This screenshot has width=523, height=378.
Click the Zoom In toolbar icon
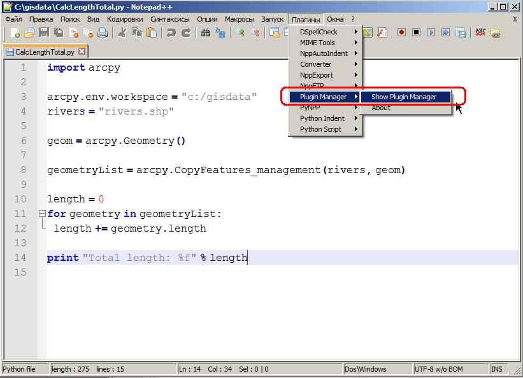click(241, 33)
